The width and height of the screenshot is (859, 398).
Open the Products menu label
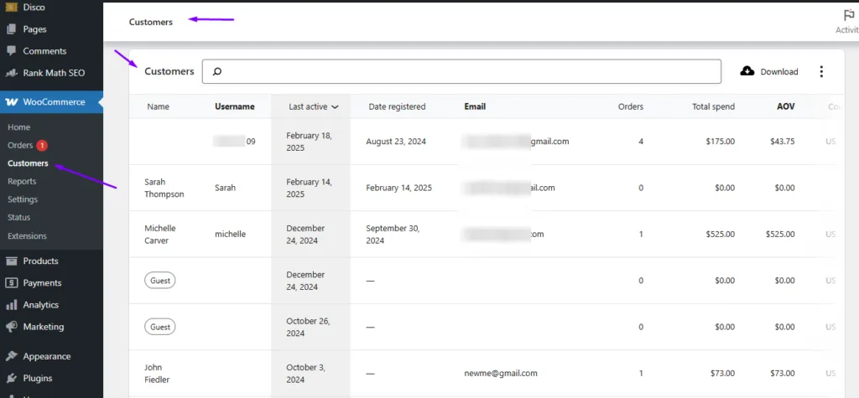coord(40,261)
